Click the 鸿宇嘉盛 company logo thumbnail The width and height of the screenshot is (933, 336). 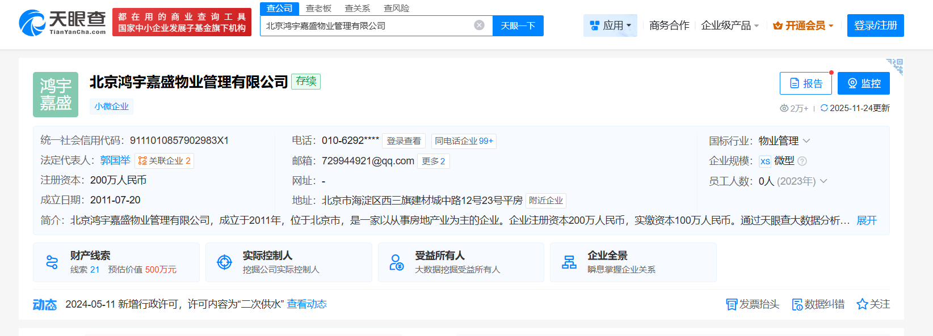point(56,95)
